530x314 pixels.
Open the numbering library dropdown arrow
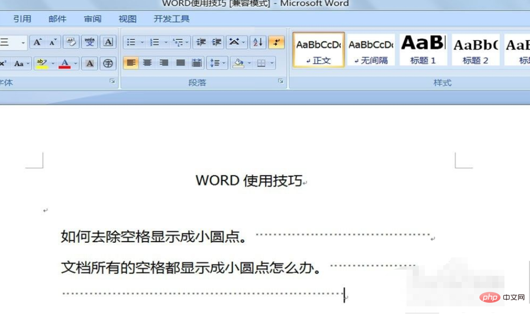(x=166, y=42)
